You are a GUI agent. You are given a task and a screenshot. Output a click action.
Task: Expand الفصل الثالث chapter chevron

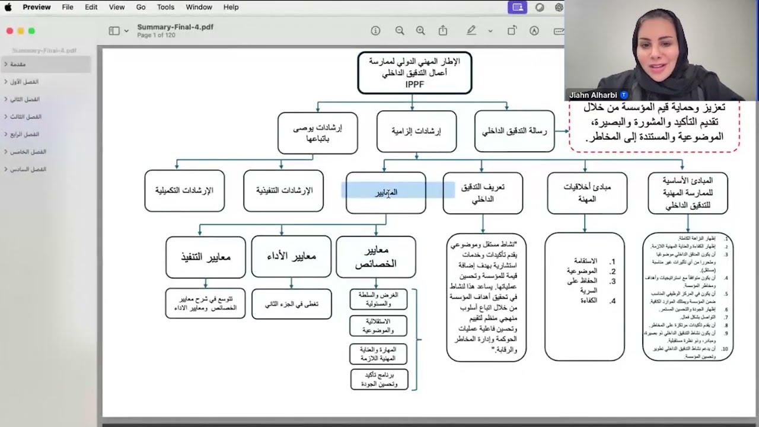(x=5, y=117)
